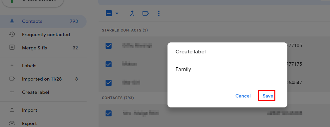The height and width of the screenshot is (127, 330).
Task: Click the Import upload icon
Action: 12,110
